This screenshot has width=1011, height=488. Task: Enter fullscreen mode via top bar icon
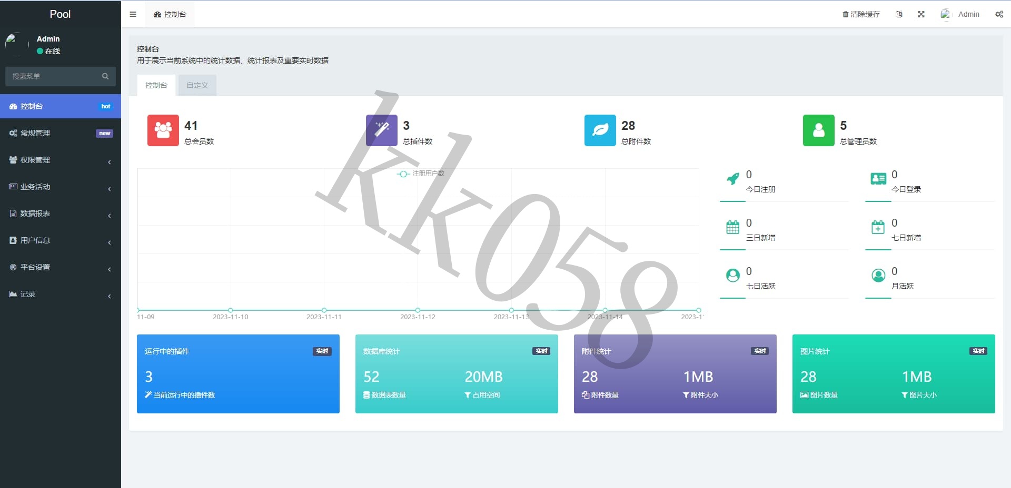(921, 14)
